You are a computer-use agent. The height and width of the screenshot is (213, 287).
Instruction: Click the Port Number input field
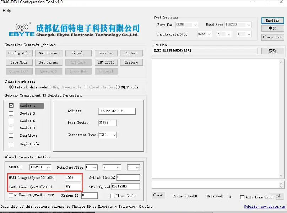click(107, 122)
